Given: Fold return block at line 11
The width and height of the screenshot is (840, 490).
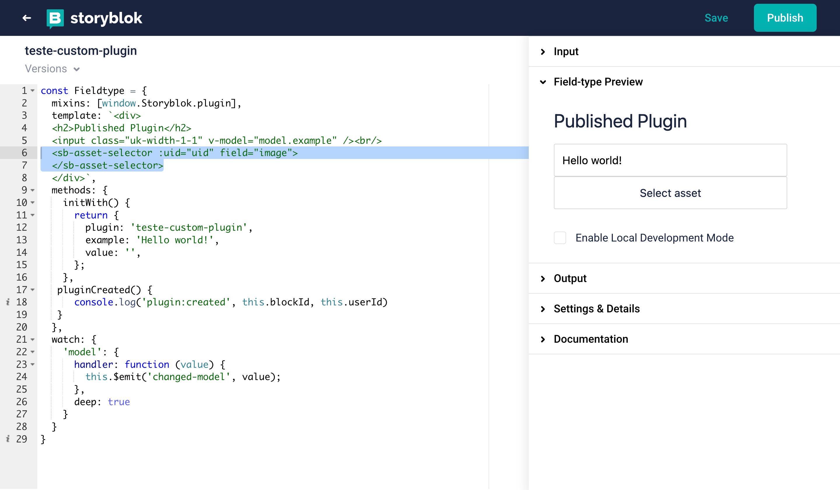Looking at the screenshot, I should (33, 215).
